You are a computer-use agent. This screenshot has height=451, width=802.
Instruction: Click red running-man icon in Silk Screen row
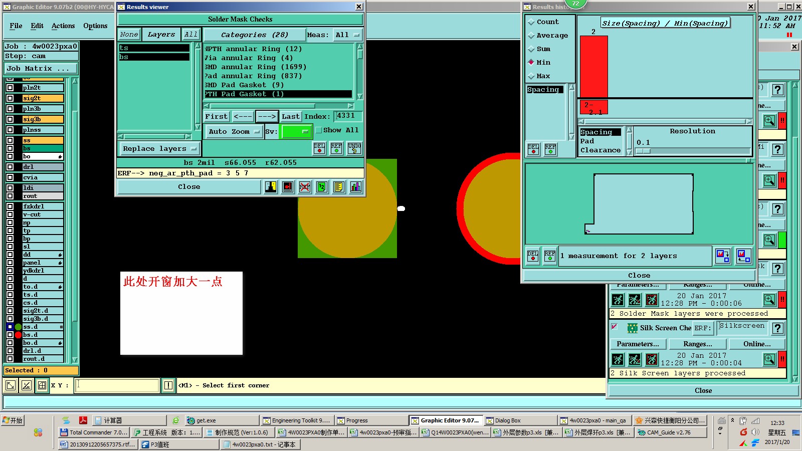652,359
